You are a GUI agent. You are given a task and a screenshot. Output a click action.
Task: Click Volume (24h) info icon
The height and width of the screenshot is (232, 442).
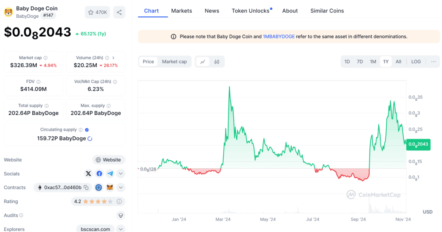click(x=107, y=58)
